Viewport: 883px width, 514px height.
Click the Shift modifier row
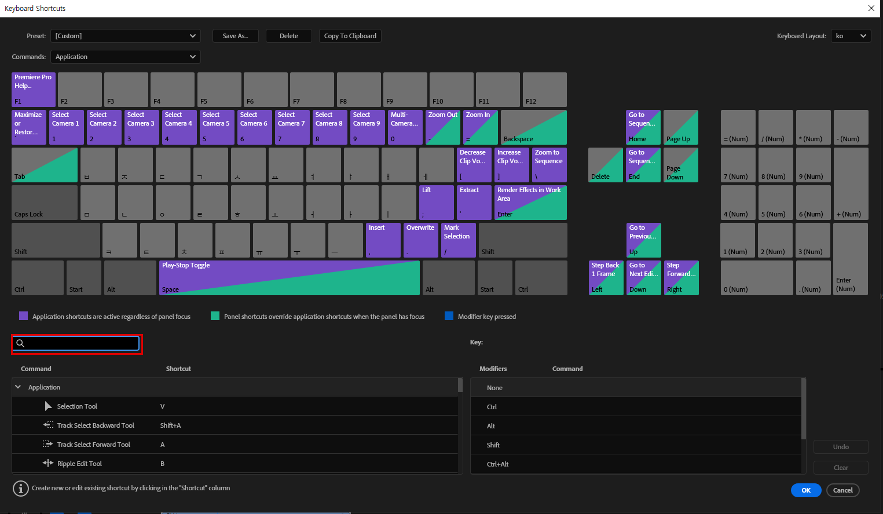coord(636,445)
